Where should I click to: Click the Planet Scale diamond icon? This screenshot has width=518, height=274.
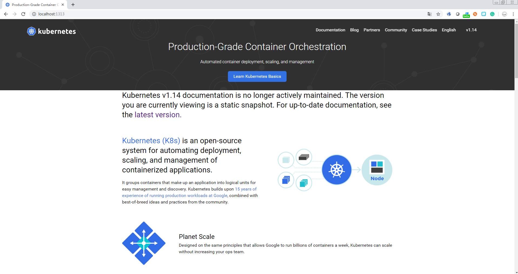pyautogui.click(x=144, y=243)
